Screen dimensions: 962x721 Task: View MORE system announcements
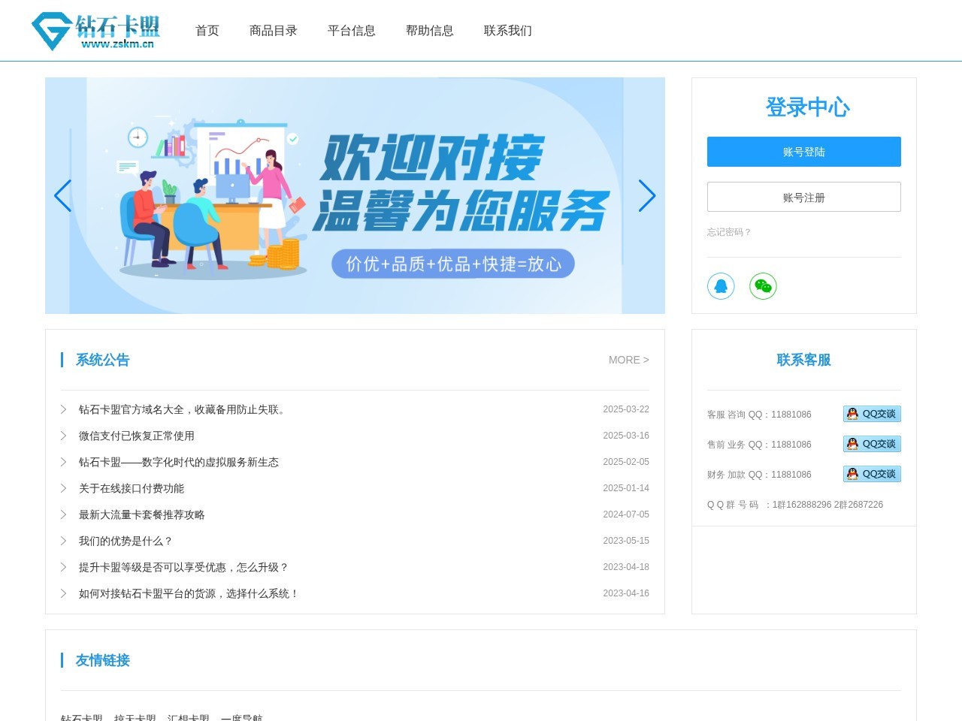(629, 360)
